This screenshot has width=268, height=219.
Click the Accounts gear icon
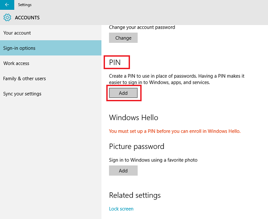7,18
